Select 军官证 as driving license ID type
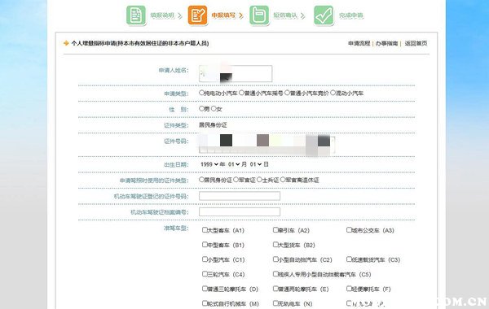 tap(236, 180)
